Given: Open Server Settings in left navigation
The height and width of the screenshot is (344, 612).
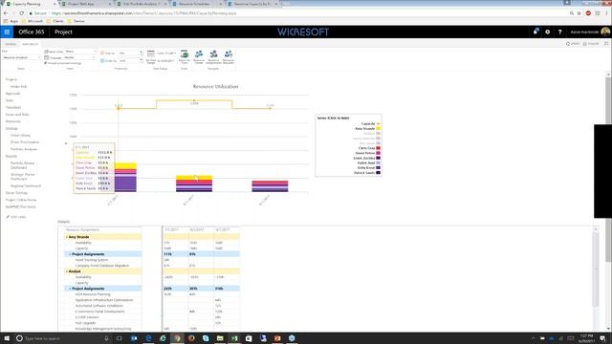Looking at the screenshot, I should pos(16,193).
